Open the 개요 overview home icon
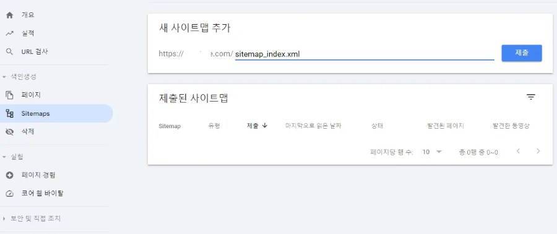557x234 pixels. click(x=9, y=15)
